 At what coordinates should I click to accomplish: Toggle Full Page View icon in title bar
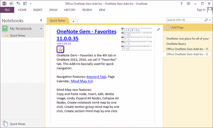click(189, 4)
